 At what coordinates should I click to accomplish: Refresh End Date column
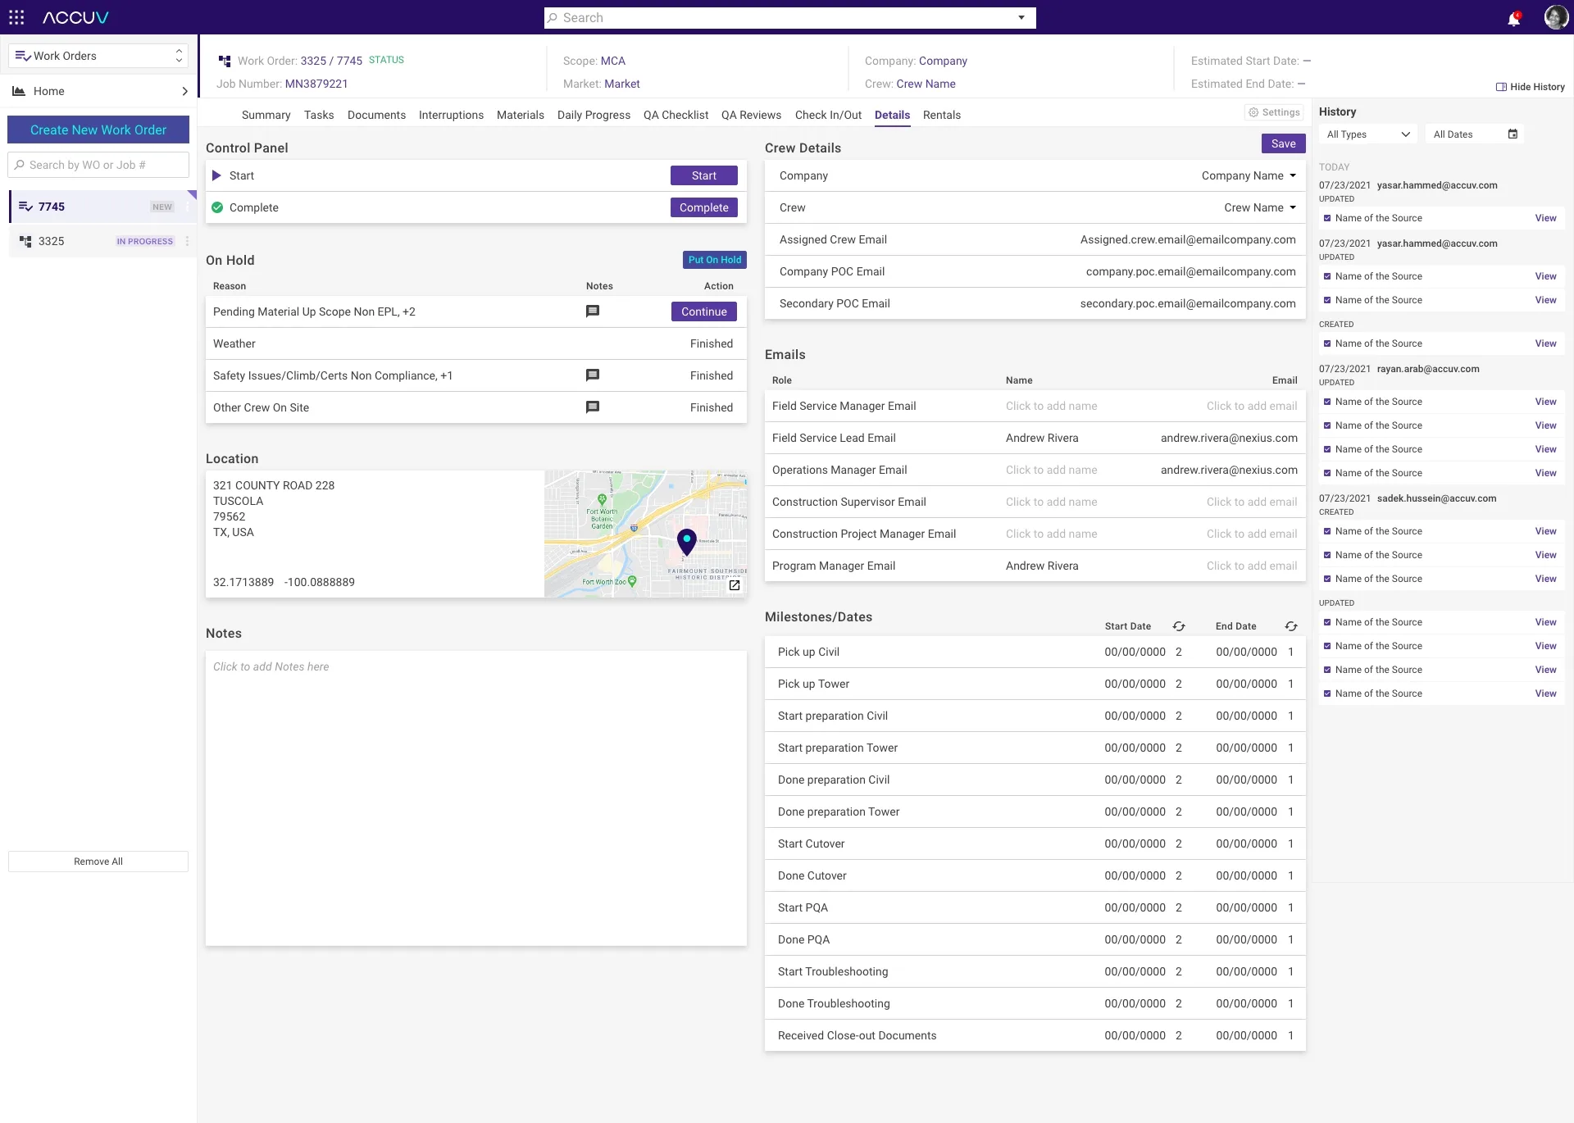point(1291,626)
